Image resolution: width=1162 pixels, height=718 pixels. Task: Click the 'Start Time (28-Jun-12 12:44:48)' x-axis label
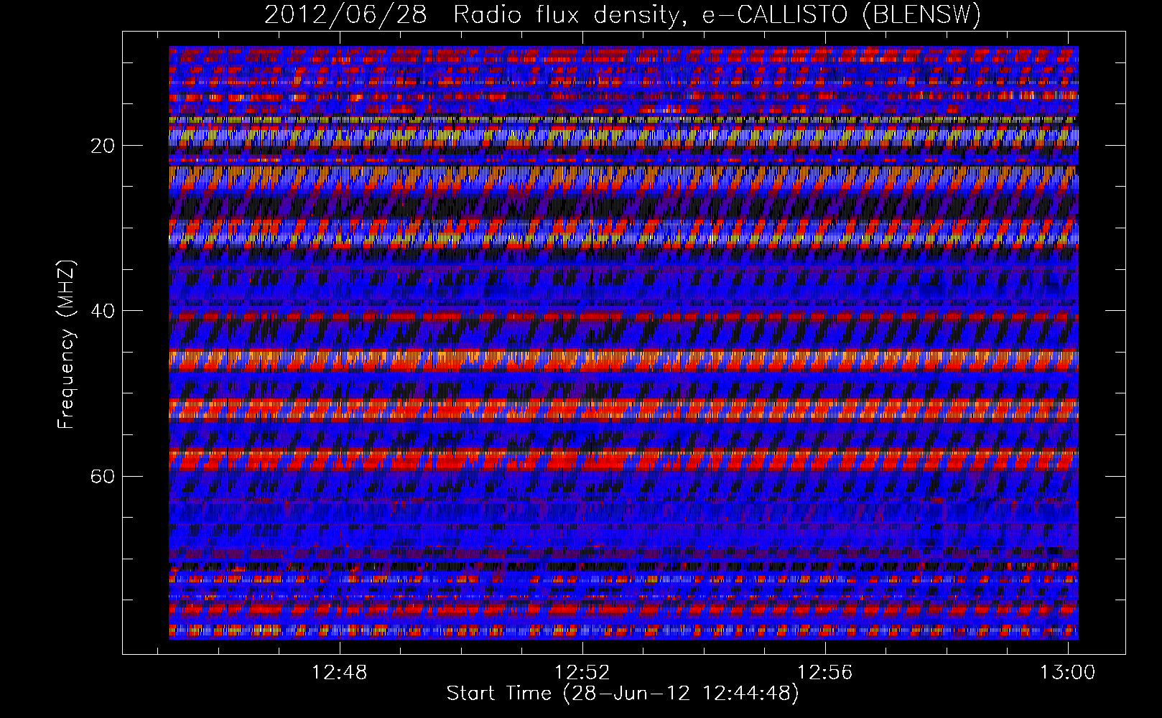coord(623,694)
